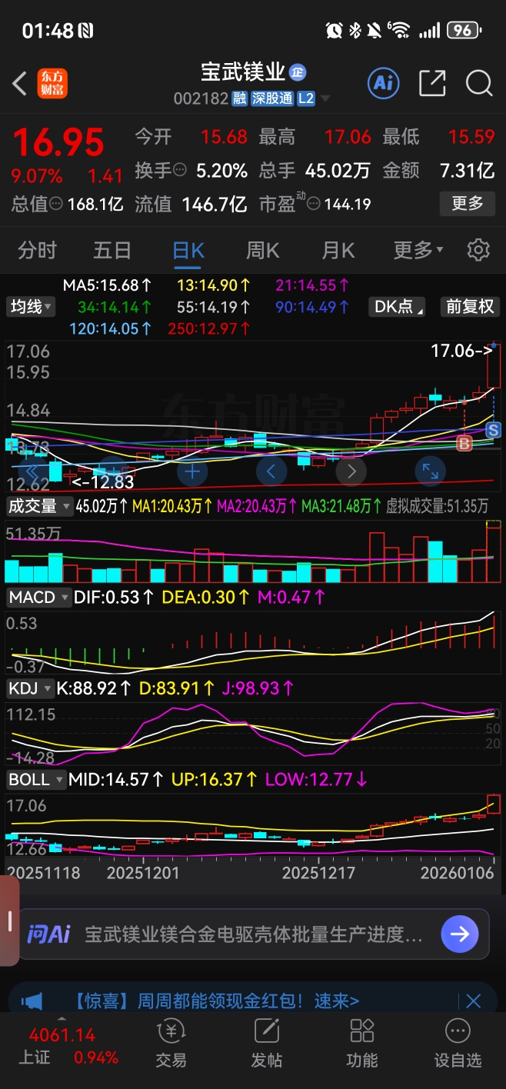Tap the 问Ai suggested question field
The height and width of the screenshot is (1089, 506).
254,934
